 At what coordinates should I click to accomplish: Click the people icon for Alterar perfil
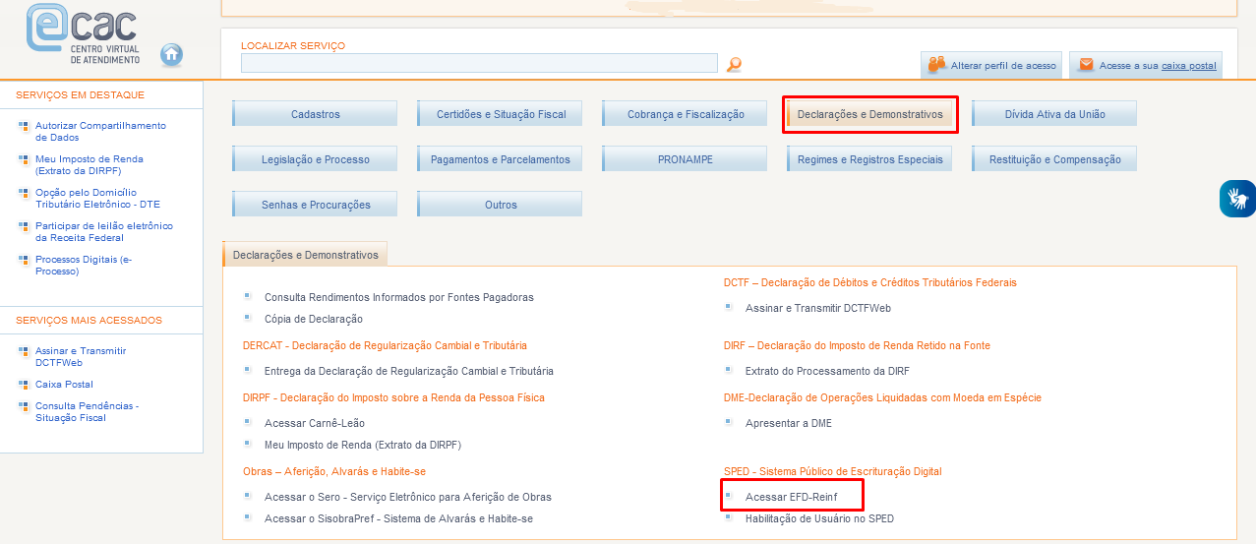[936, 65]
